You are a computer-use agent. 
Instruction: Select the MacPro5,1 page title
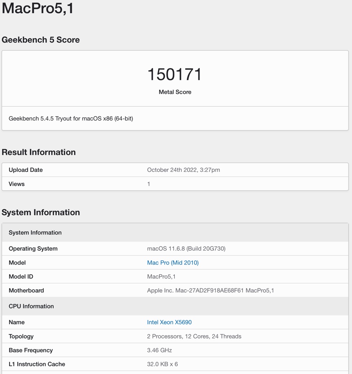pos(37,8)
